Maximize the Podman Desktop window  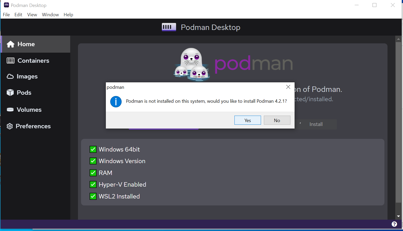[x=375, y=5]
